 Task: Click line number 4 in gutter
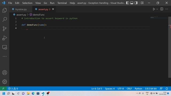pyautogui.click(x=16, y=28)
